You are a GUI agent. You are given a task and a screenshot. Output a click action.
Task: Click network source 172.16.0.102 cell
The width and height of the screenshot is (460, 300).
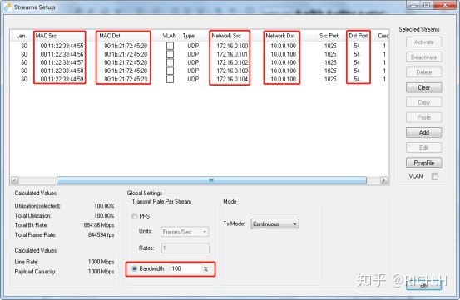232,62
